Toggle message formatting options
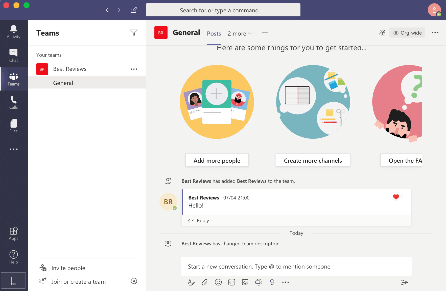 (x=191, y=282)
